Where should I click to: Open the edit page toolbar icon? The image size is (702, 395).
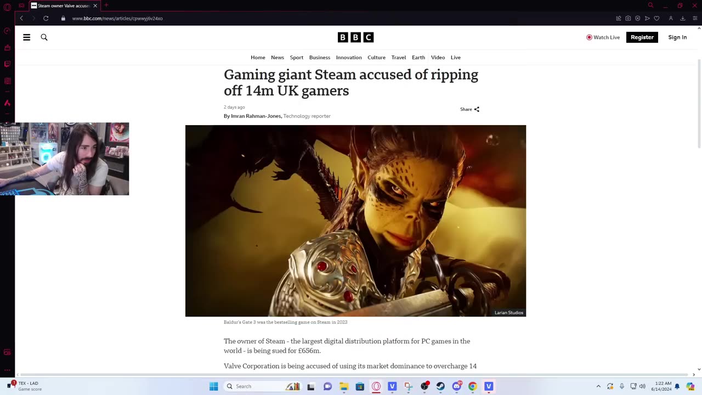[619, 18]
